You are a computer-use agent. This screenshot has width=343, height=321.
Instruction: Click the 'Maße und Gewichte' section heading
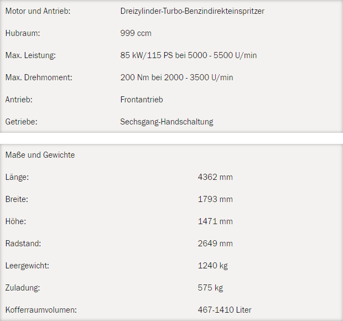pos(40,155)
